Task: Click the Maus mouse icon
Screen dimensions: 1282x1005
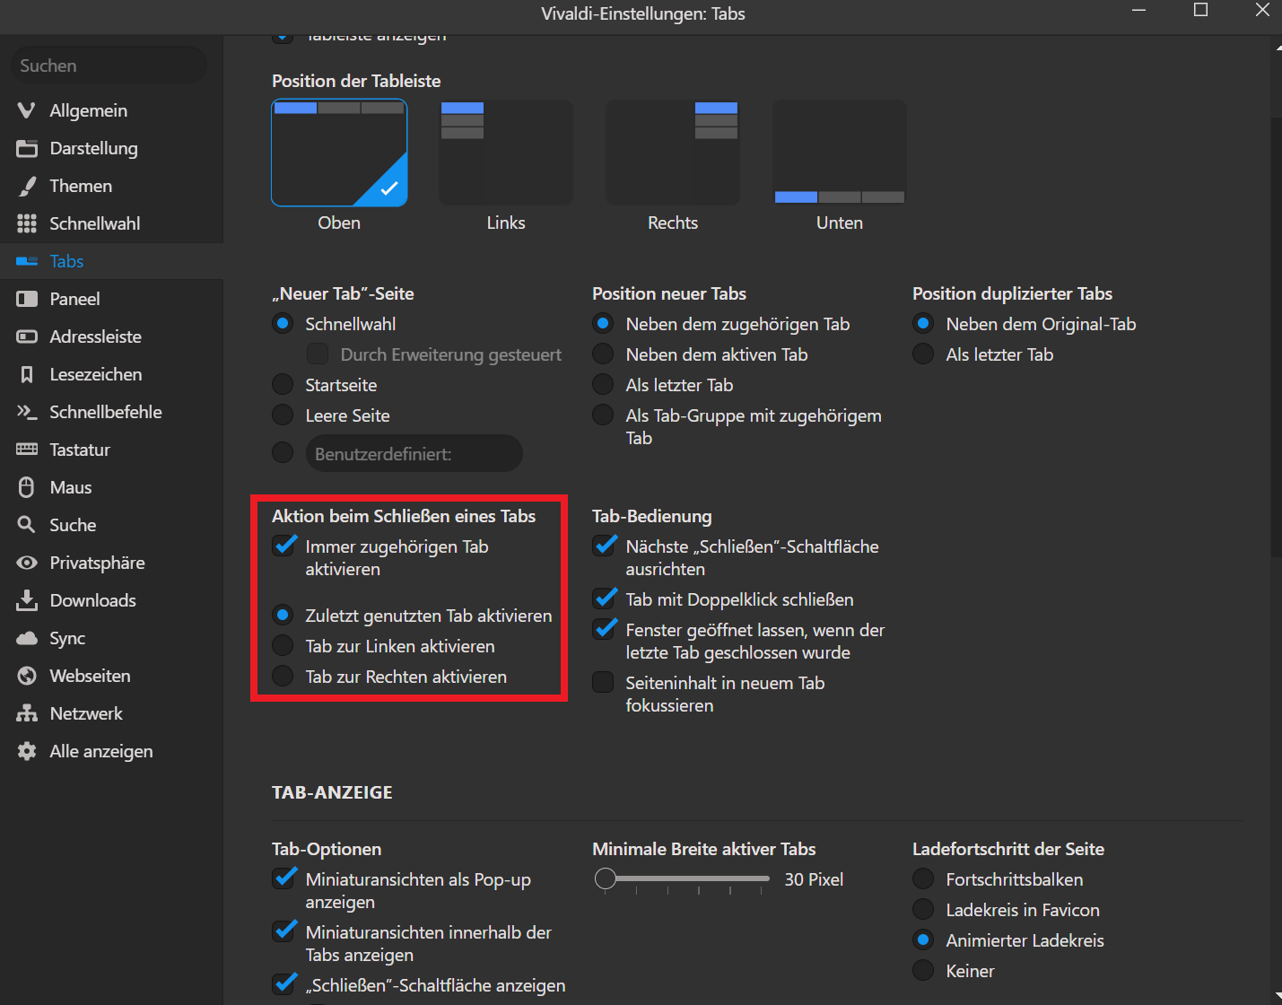Action: [27, 487]
